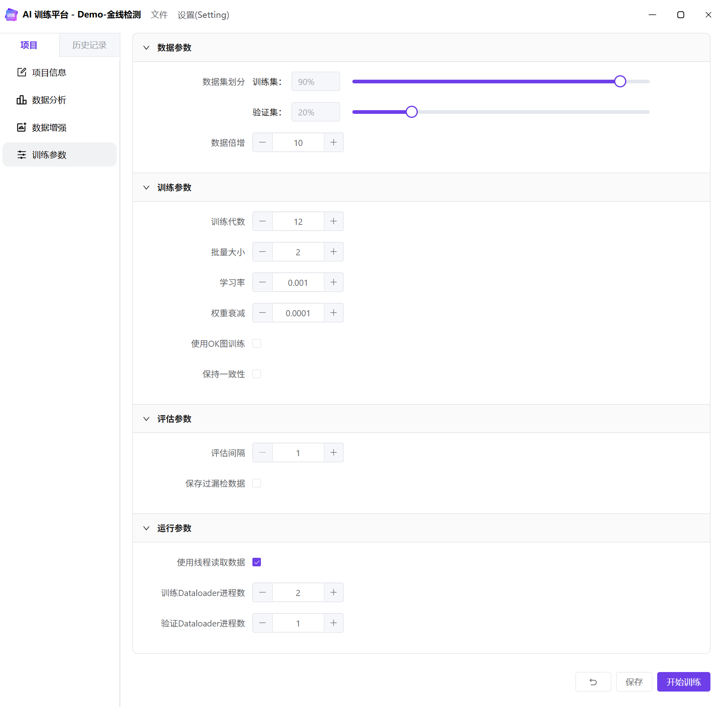
Task: Click the 开始训练 button
Action: (x=683, y=682)
